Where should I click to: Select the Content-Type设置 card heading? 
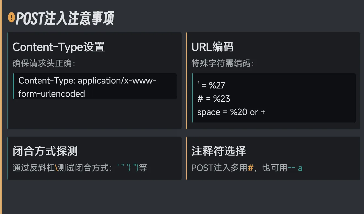(59, 47)
